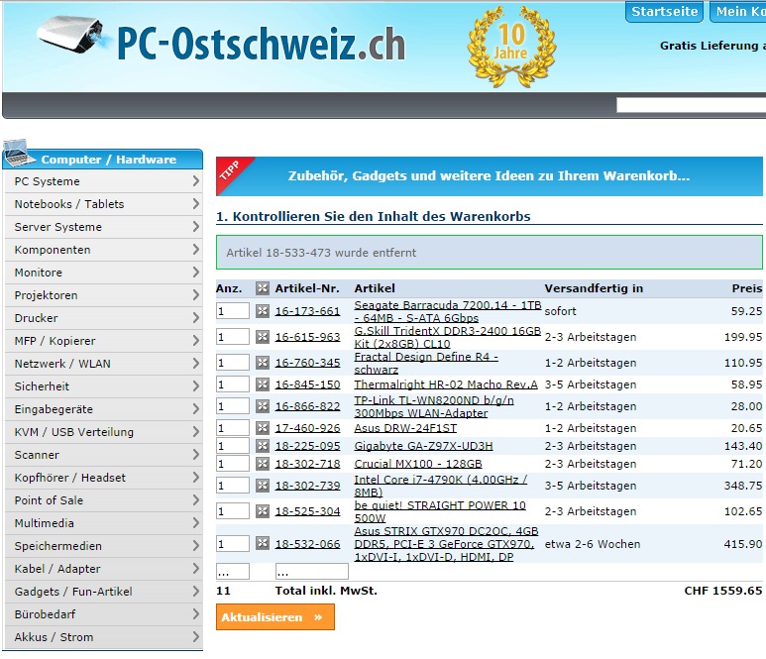Click the 10 Jahre gold laurel badge

(511, 47)
